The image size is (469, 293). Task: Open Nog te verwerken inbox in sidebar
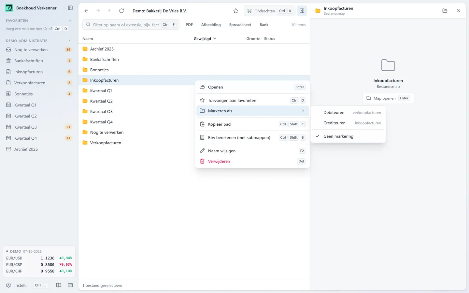(x=39, y=49)
